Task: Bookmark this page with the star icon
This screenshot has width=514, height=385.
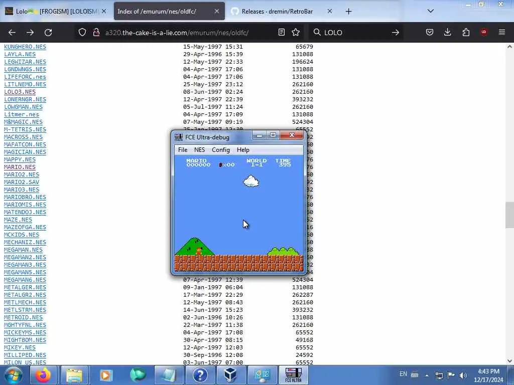Action: (296, 32)
